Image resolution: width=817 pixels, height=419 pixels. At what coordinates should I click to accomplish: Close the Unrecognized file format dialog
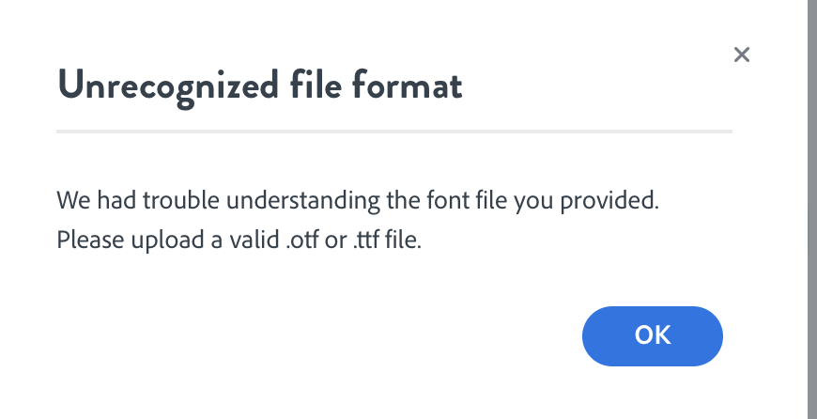[x=742, y=54]
